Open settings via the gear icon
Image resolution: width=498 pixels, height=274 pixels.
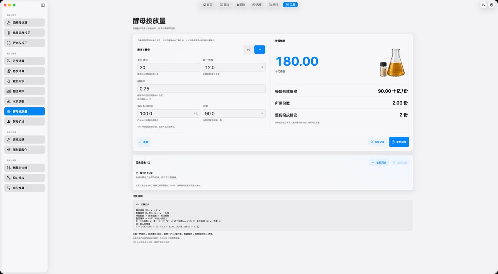point(492,5)
